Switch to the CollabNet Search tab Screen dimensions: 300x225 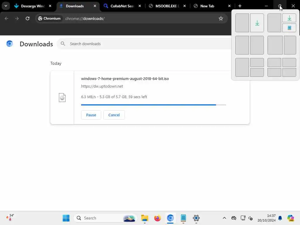point(123,6)
